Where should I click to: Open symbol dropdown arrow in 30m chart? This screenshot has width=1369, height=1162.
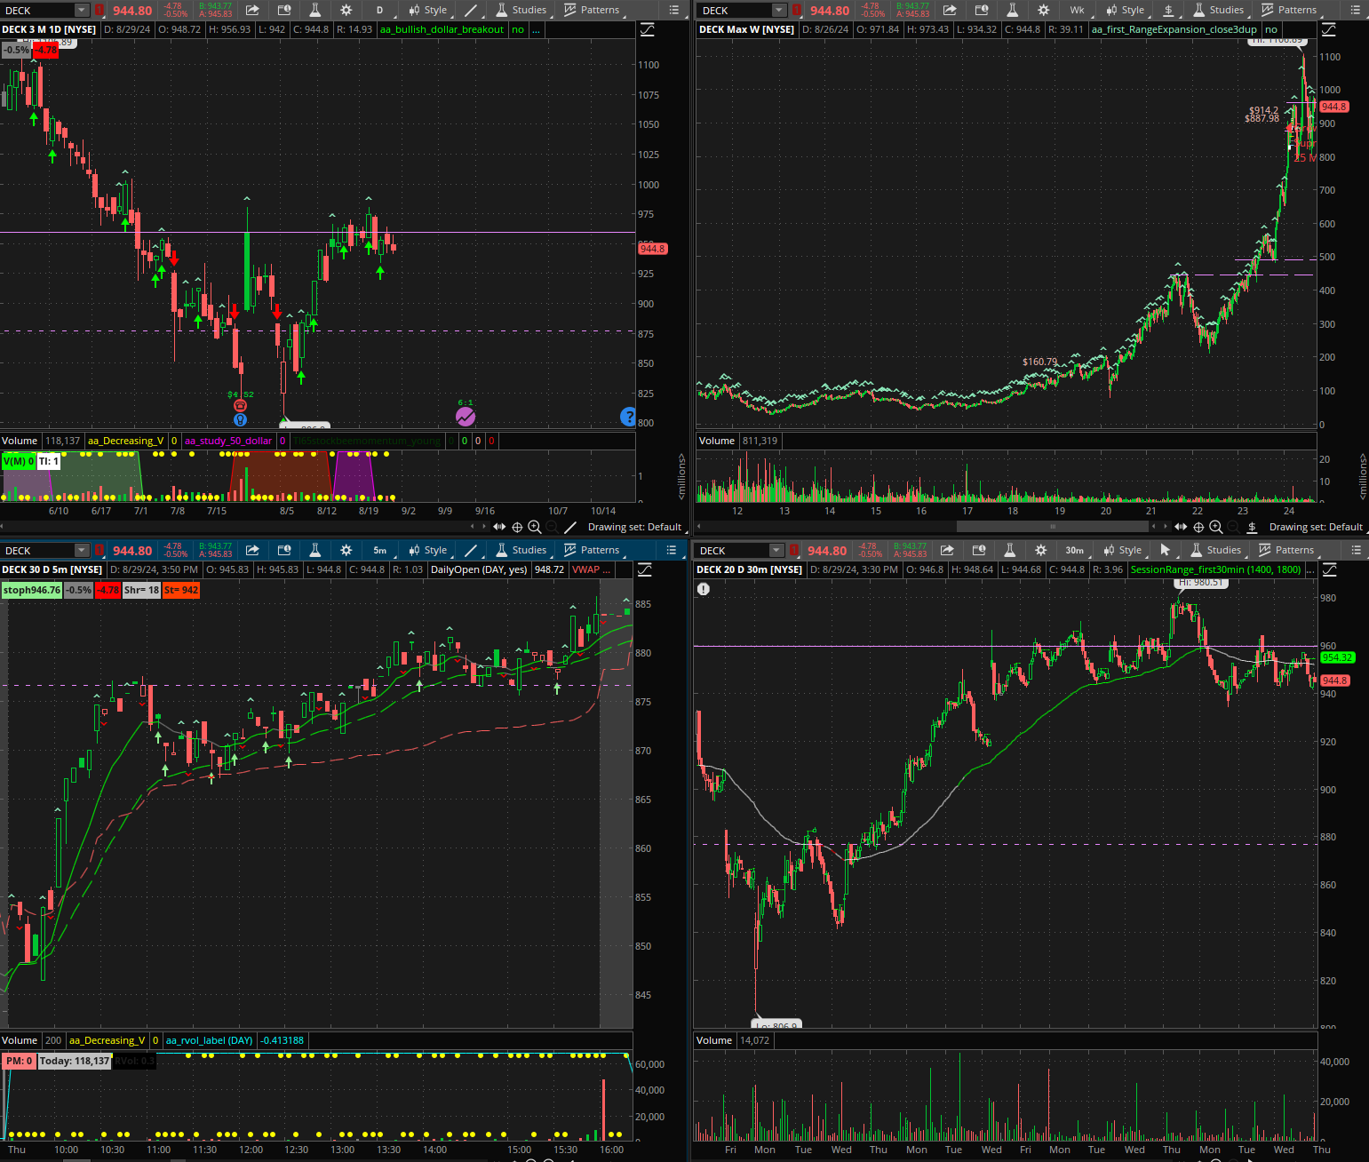776,550
